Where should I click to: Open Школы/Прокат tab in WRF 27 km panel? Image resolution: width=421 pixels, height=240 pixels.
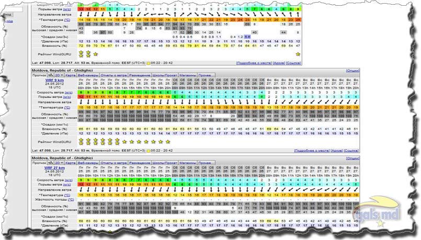[x=165, y=163]
